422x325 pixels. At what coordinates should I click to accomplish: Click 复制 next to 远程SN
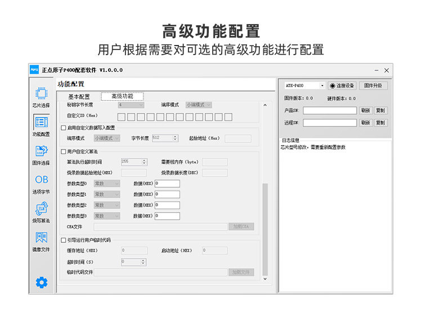[x=380, y=123]
